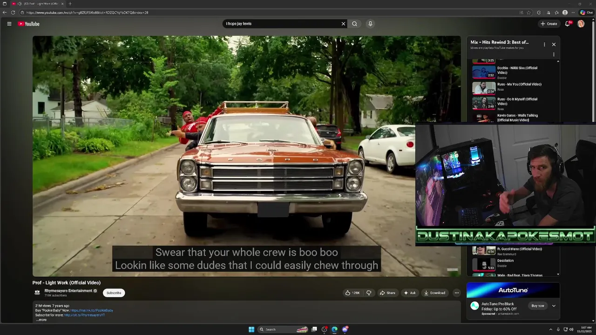Open Microsoft Edge from taskbar
596x335 pixels.
click(334, 329)
